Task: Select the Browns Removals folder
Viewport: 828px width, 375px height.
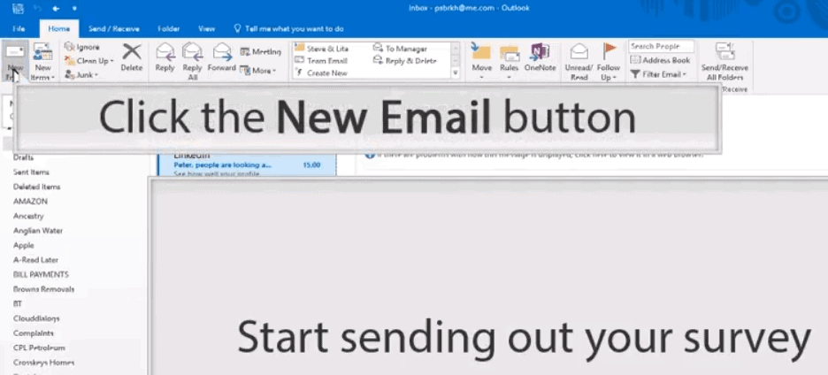Action: pos(44,289)
